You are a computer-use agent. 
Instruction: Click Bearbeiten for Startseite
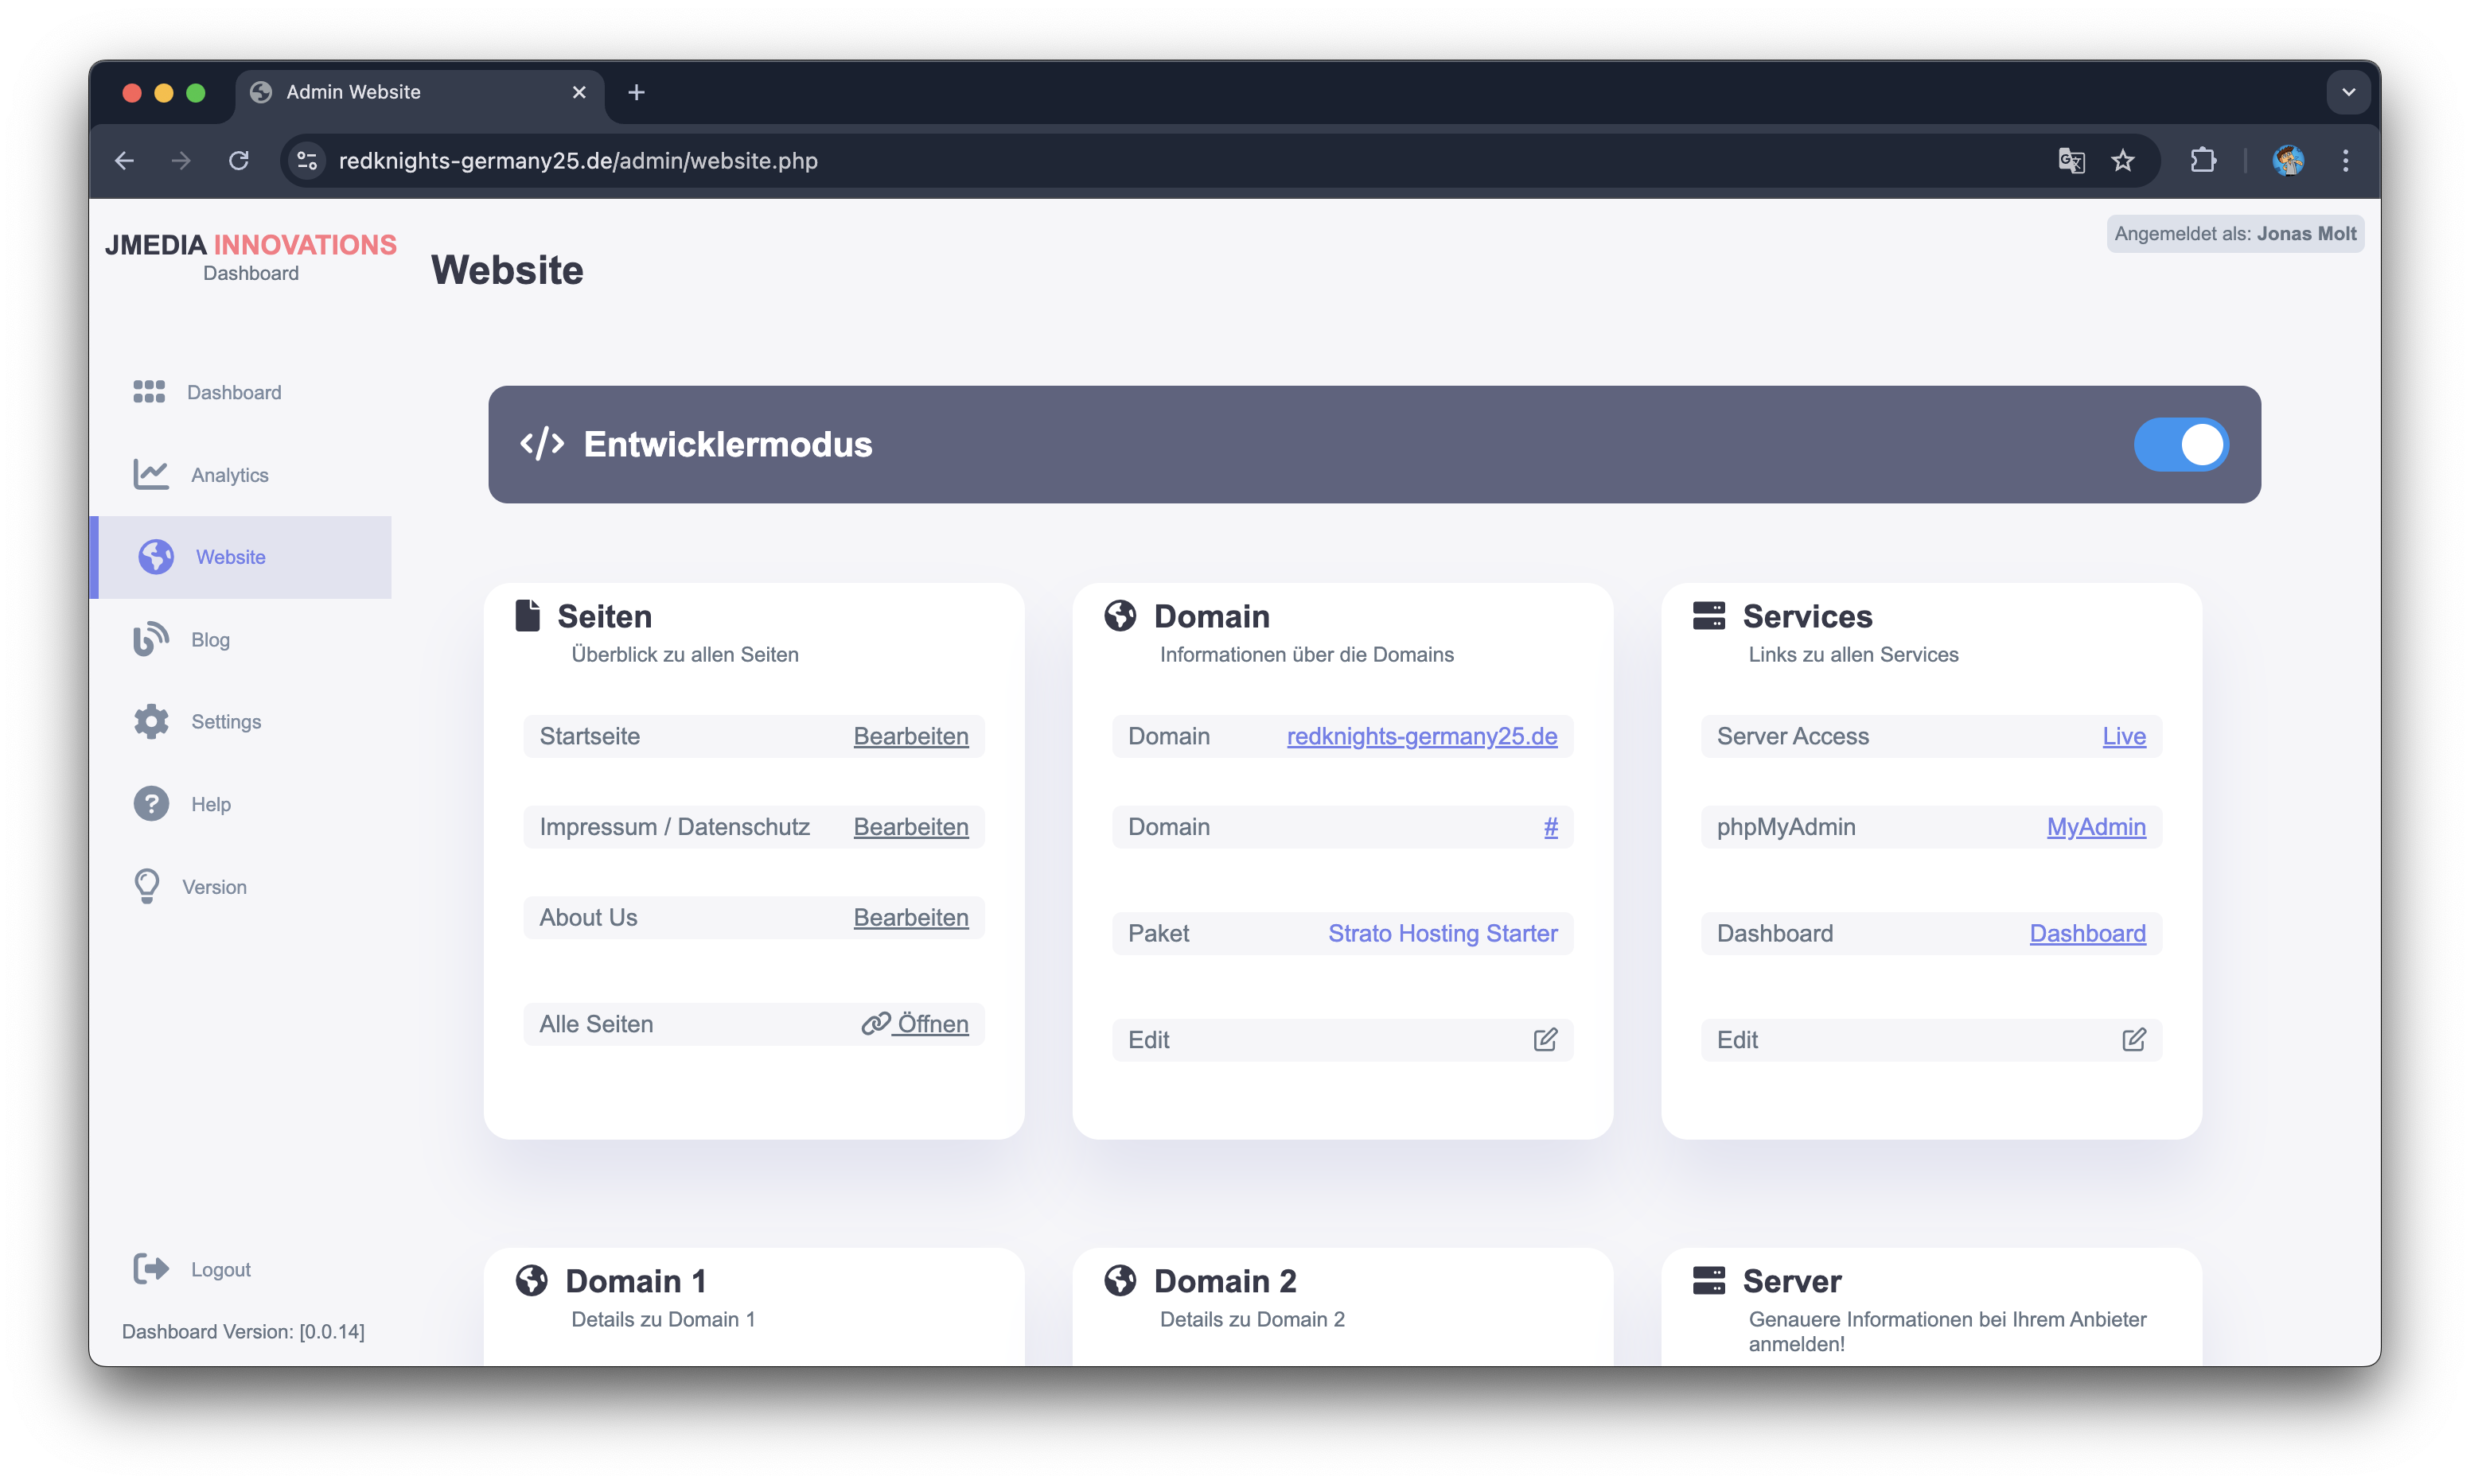(x=910, y=736)
